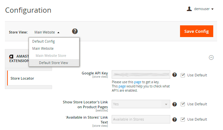
Task: Open the Store Locator tab in sidebar
Action: [22, 78]
